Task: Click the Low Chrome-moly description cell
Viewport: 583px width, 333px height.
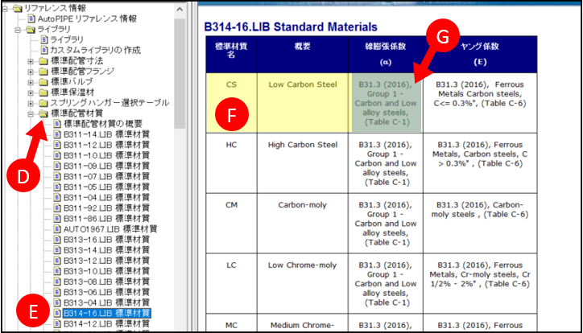Action: [302, 283]
